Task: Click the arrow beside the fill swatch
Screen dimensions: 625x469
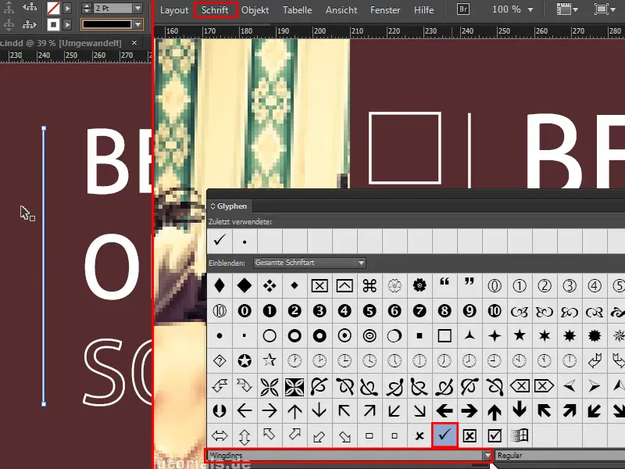Action: pos(67,8)
